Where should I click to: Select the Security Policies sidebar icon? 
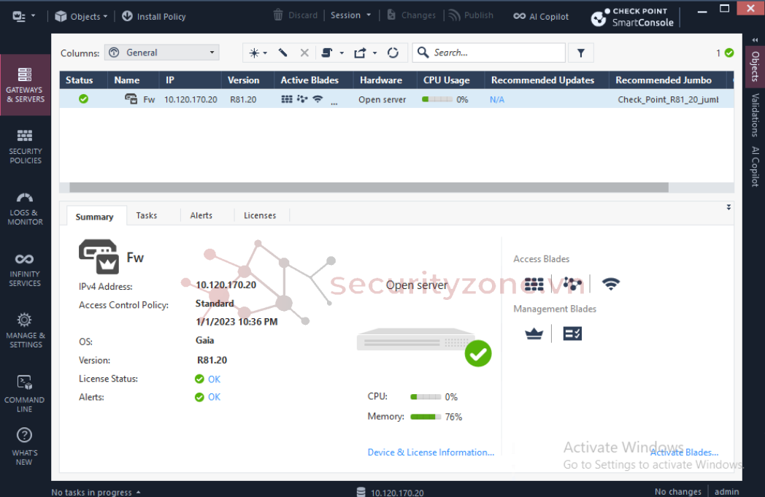(26, 143)
